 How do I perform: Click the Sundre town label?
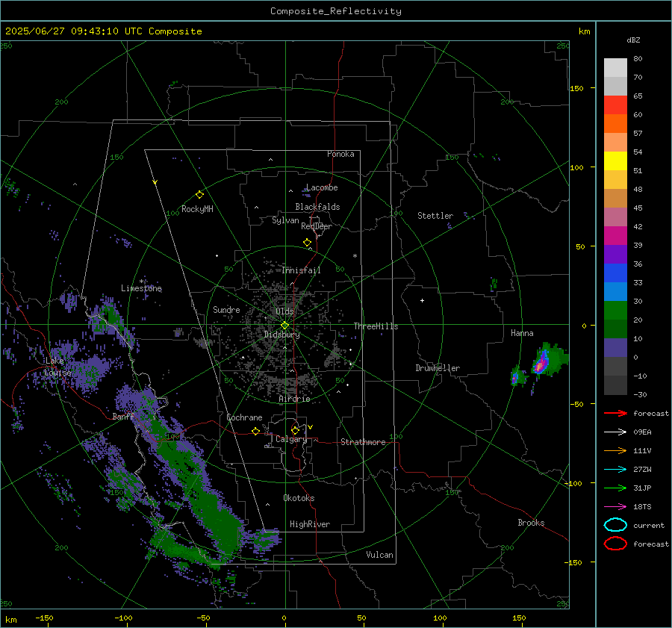tap(226, 309)
